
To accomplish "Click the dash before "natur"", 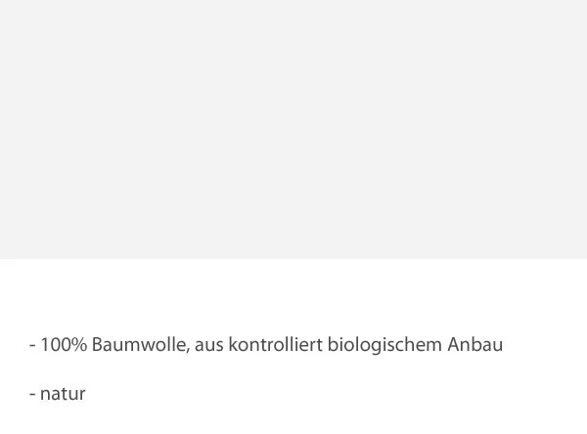I will (32, 396).
